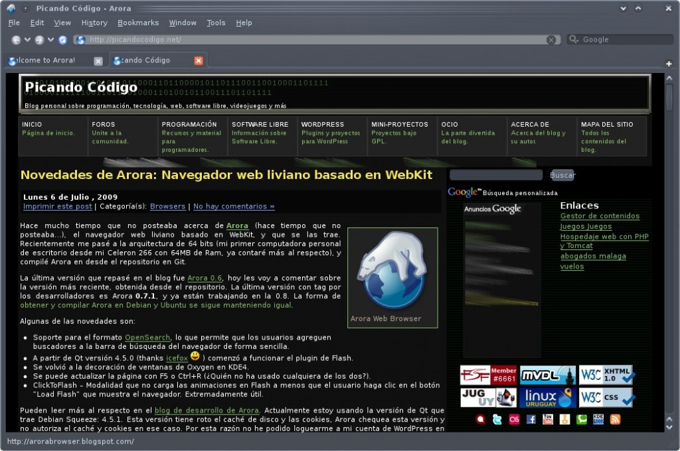Click the orange RSS feed icon
This screenshot has height=451, width=680.
[x=615, y=419]
